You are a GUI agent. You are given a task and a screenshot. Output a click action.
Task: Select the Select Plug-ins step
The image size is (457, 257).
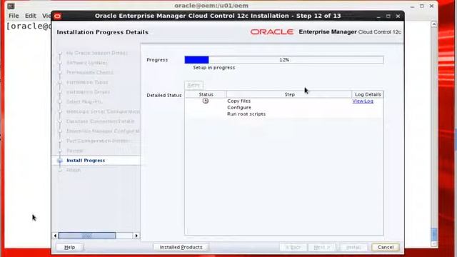(84, 101)
